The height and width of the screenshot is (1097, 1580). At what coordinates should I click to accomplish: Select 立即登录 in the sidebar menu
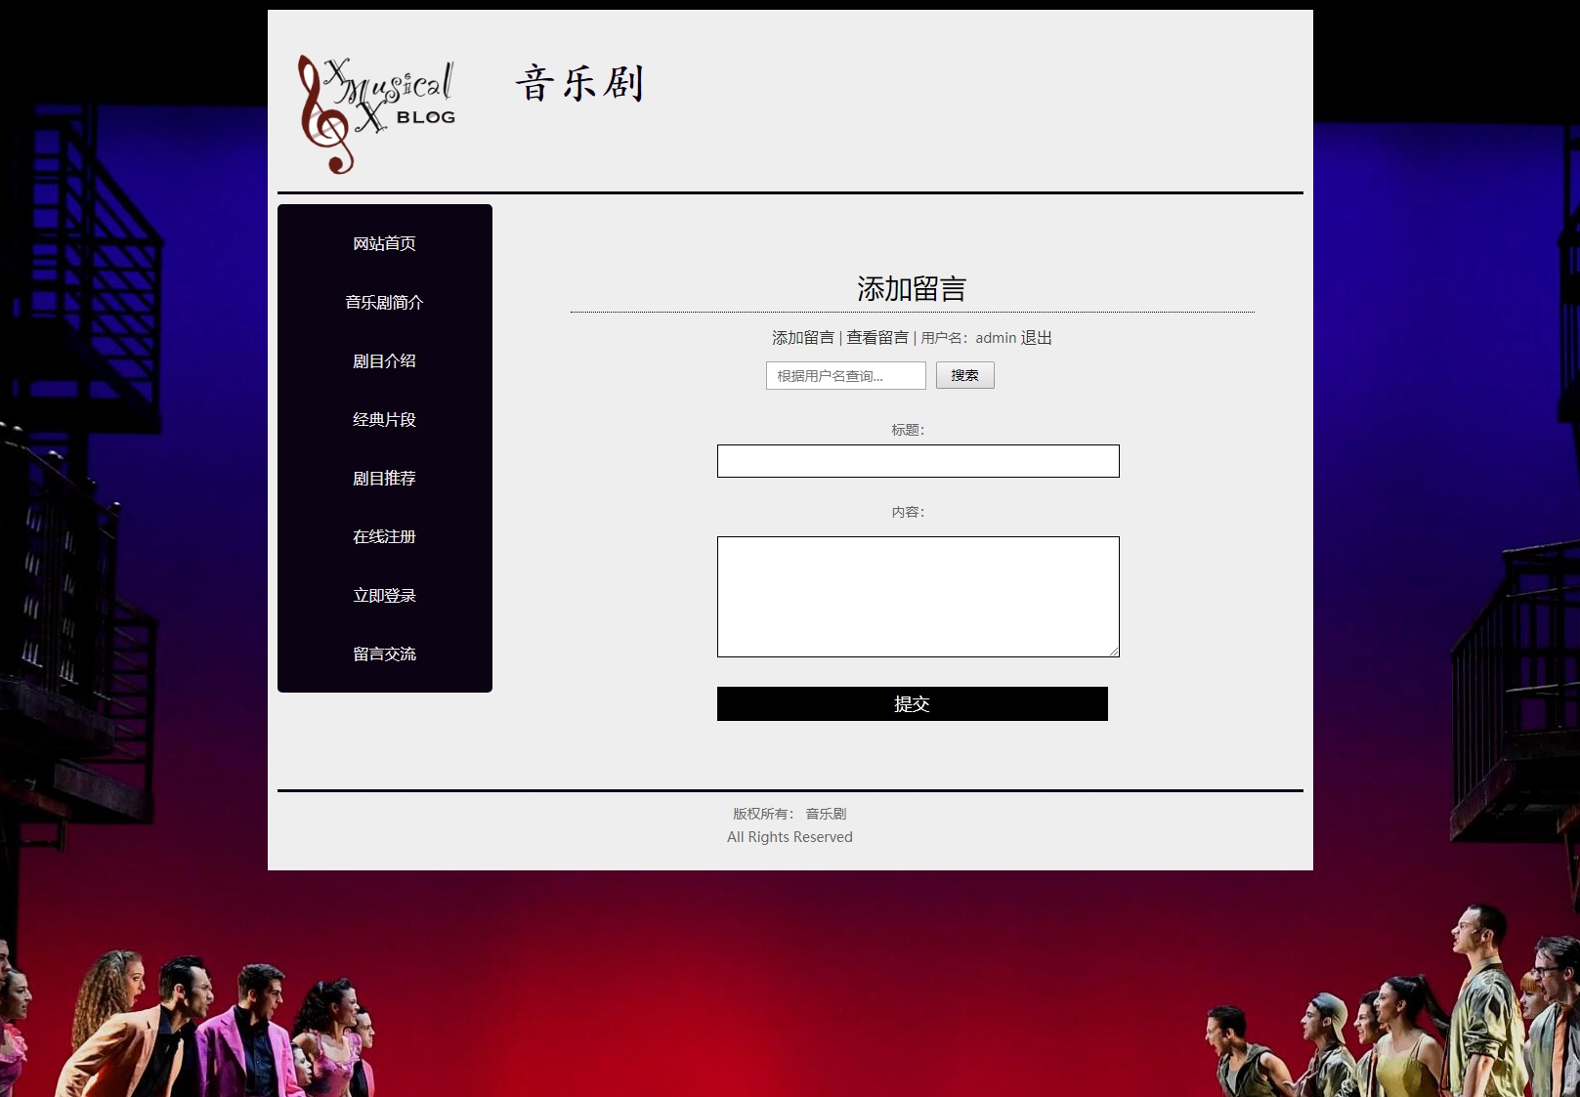pyautogui.click(x=384, y=595)
